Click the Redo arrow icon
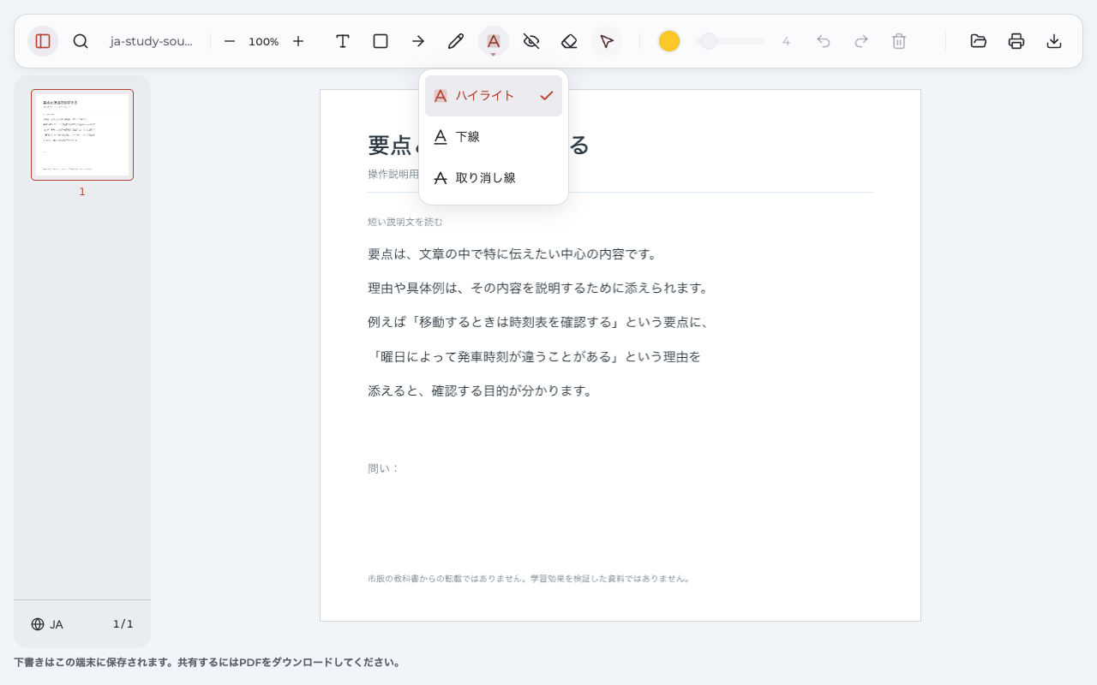 pyautogui.click(x=861, y=41)
